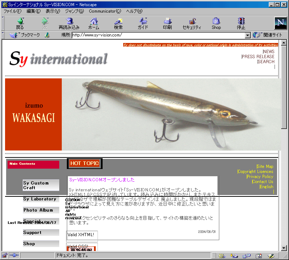The image size is (289, 260).
Task: Open Navigator from the component bar
Action: (x=222, y=256)
